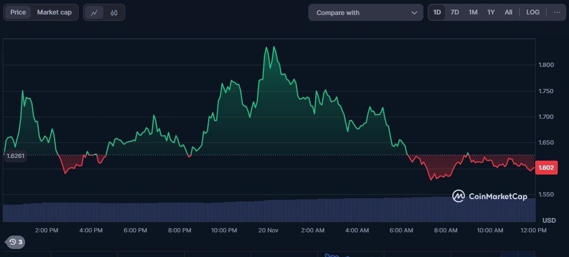
Task: Toggle LOG scale on the chart
Action: click(x=533, y=12)
